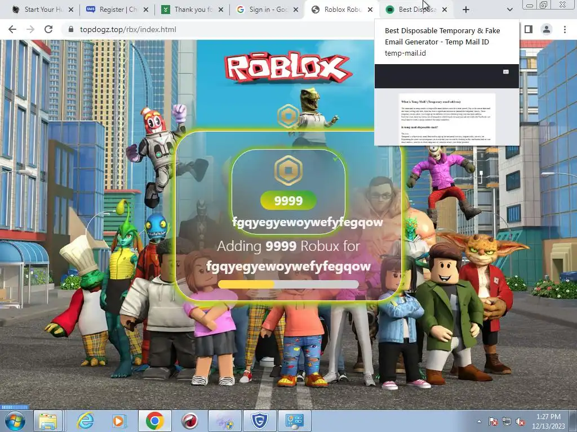Open the red swirl app on taskbar

click(189, 421)
